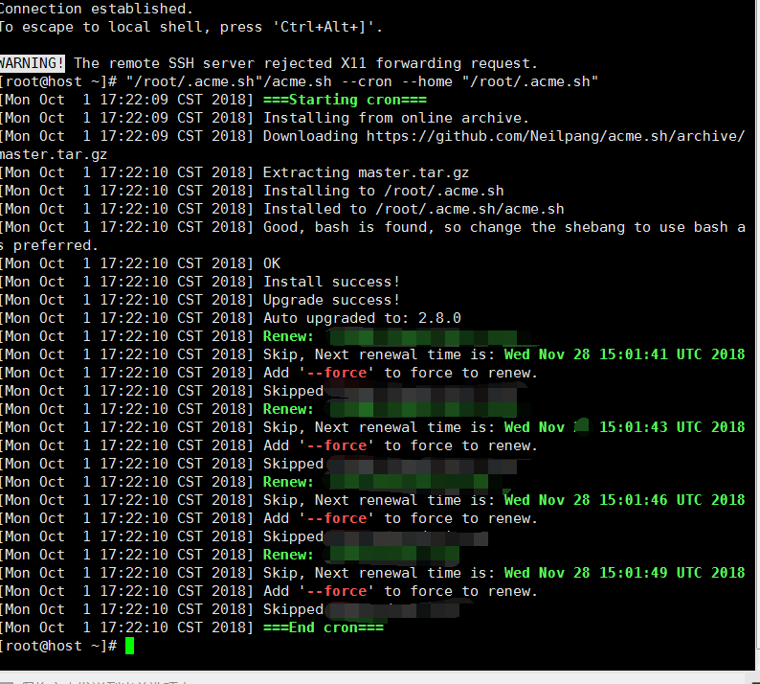Click the renewal time containing 15:01:43

(x=624, y=427)
